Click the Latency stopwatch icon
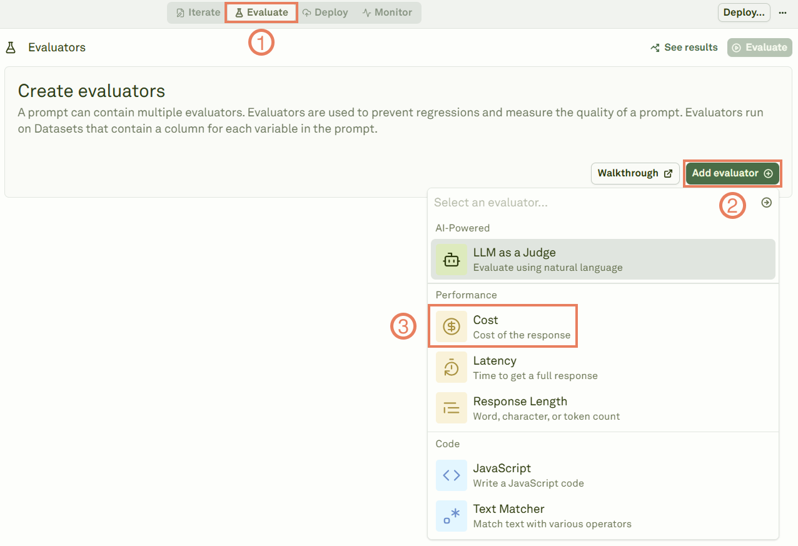 [451, 367]
